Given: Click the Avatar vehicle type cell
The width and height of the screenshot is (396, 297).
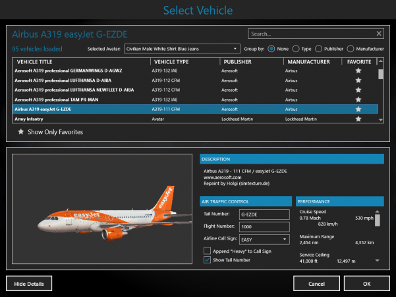Looking at the screenshot, I should pos(157,119).
